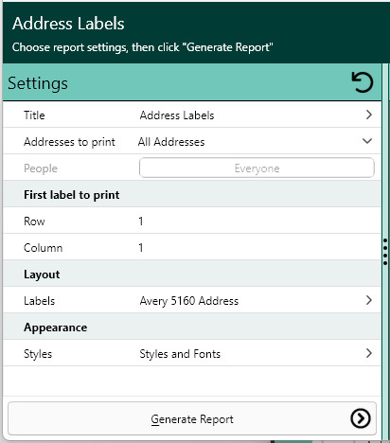Set the Row value field
390x443 pixels.
(257, 221)
